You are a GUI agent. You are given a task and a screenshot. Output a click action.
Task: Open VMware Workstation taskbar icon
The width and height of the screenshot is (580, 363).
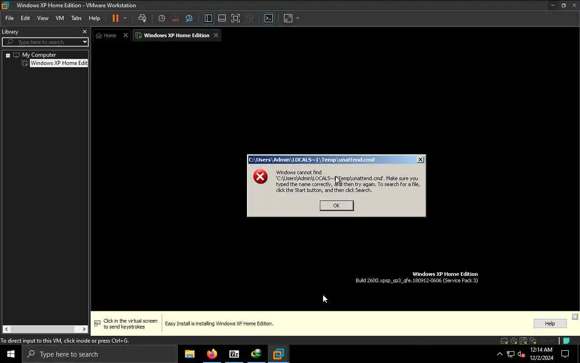pos(278,354)
